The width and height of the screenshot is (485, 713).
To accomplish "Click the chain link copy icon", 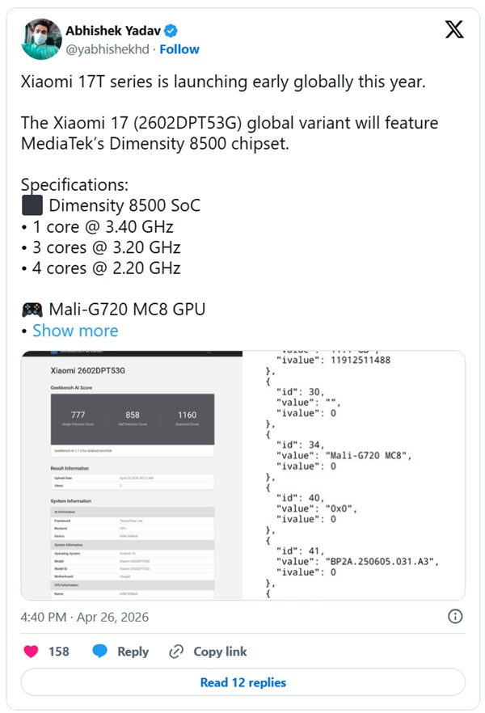I will pos(176,652).
